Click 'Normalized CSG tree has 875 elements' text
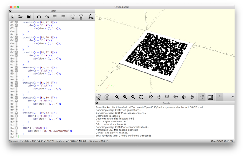The width and height of the screenshot is (243, 156). coord(117,130)
